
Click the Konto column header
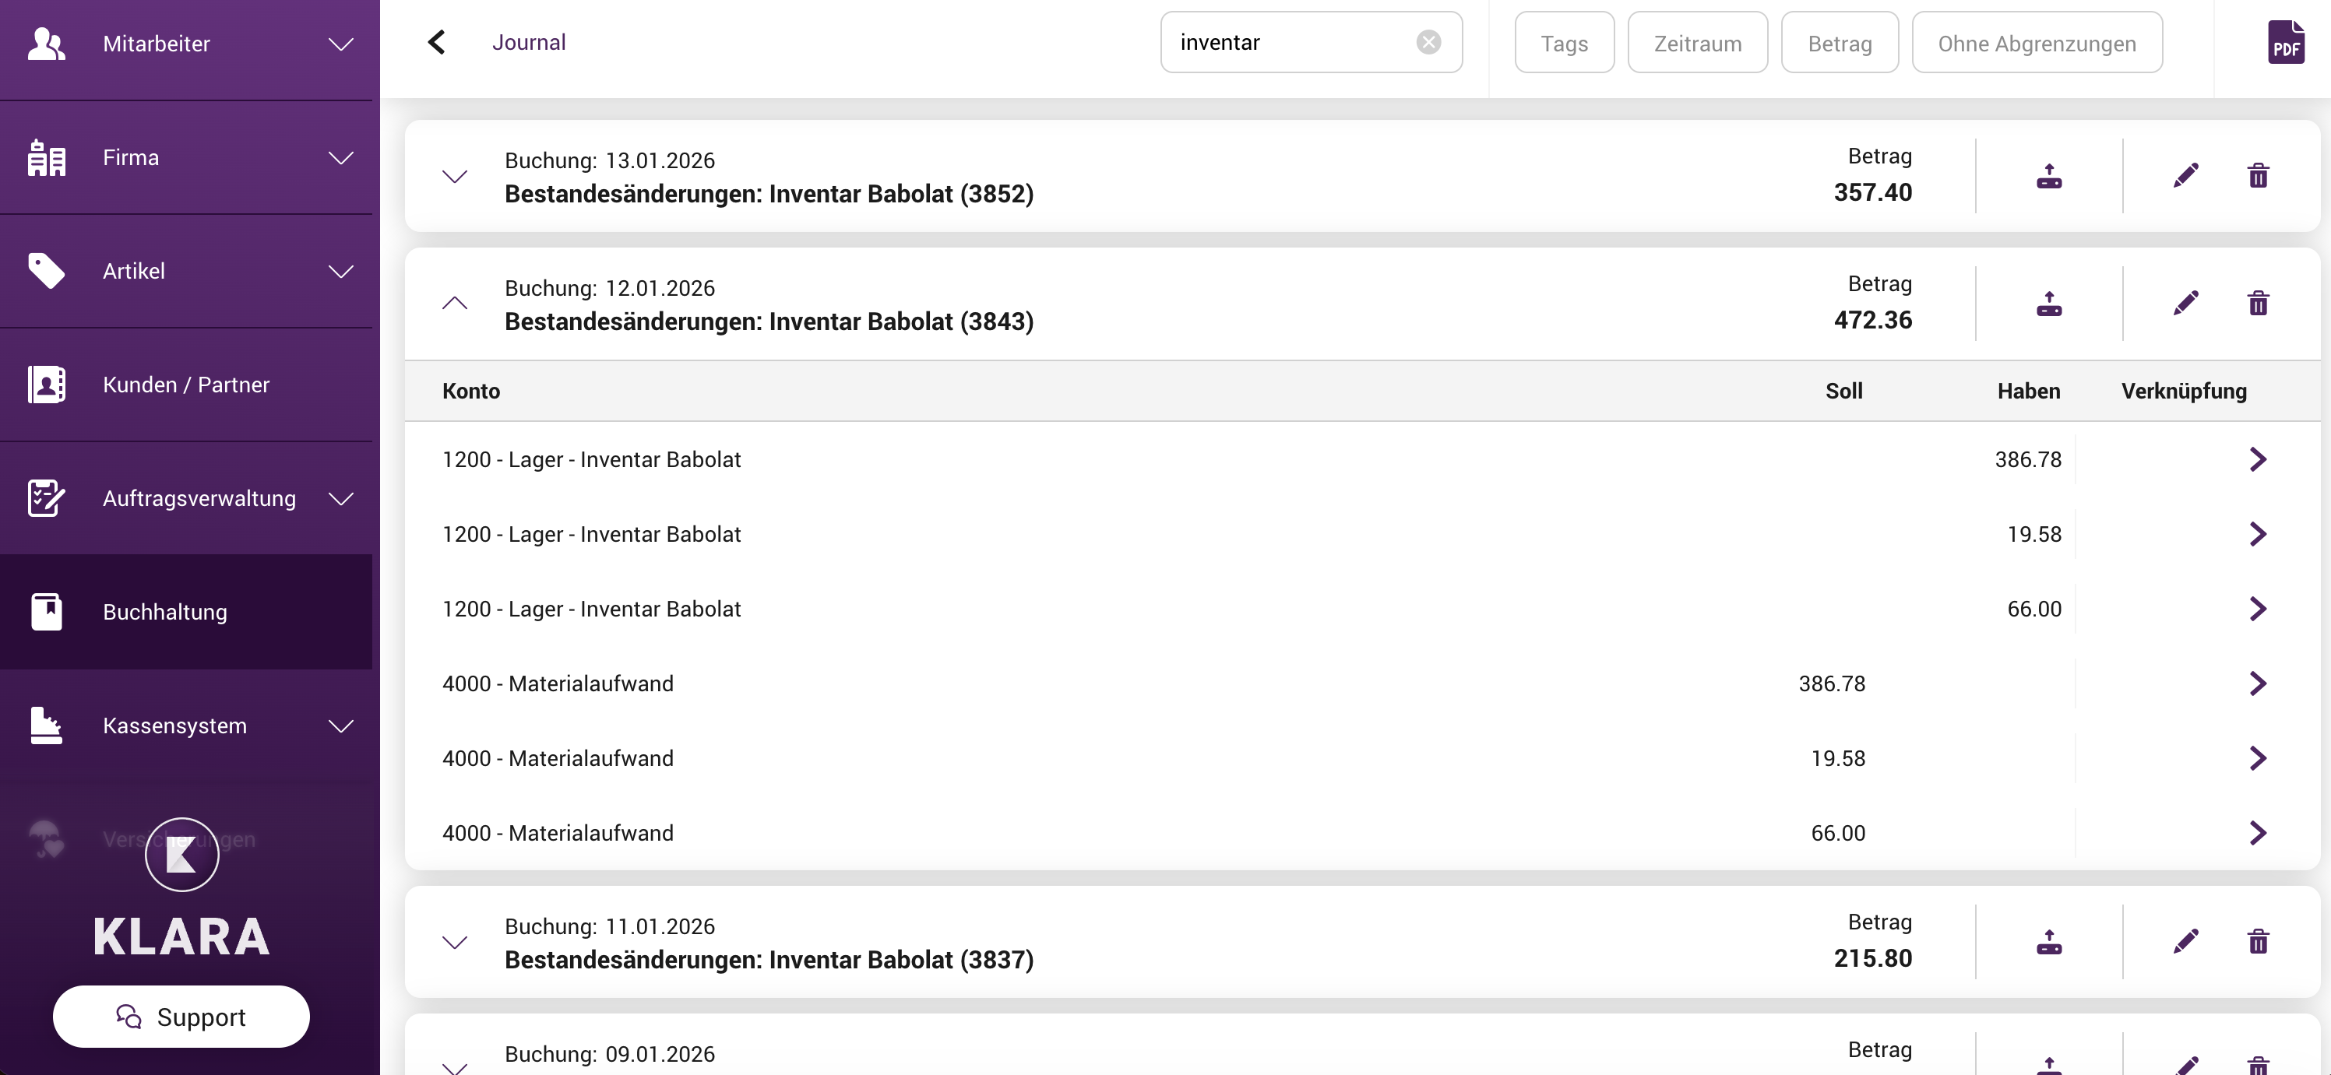pos(470,392)
